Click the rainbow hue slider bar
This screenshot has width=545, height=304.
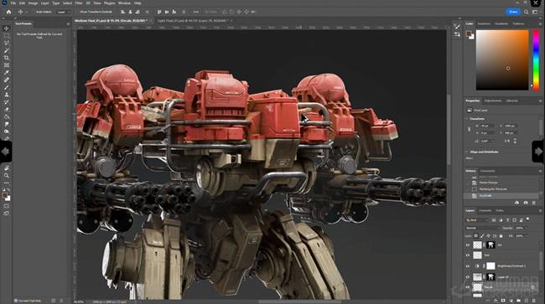(536, 60)
